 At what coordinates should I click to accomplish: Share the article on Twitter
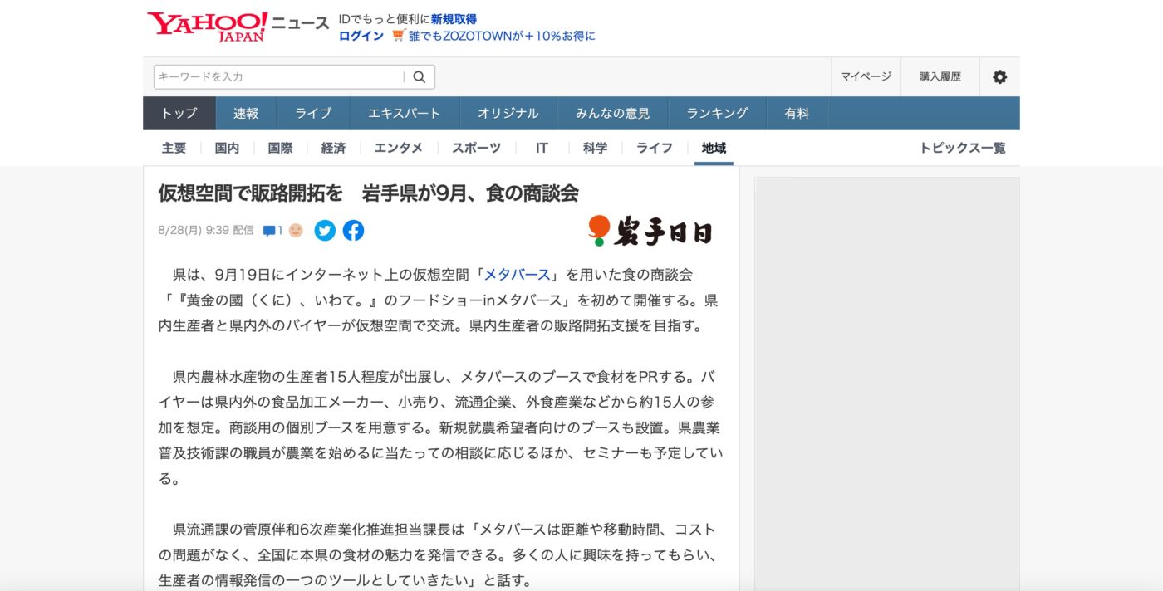coord(325,231)
